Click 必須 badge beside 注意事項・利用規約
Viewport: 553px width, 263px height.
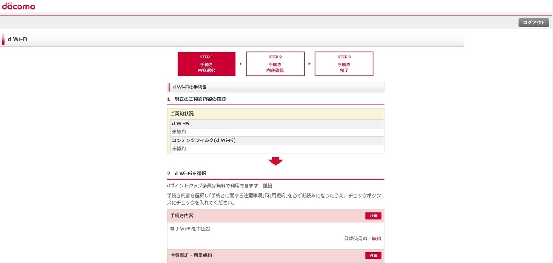(x=373, y=256)
